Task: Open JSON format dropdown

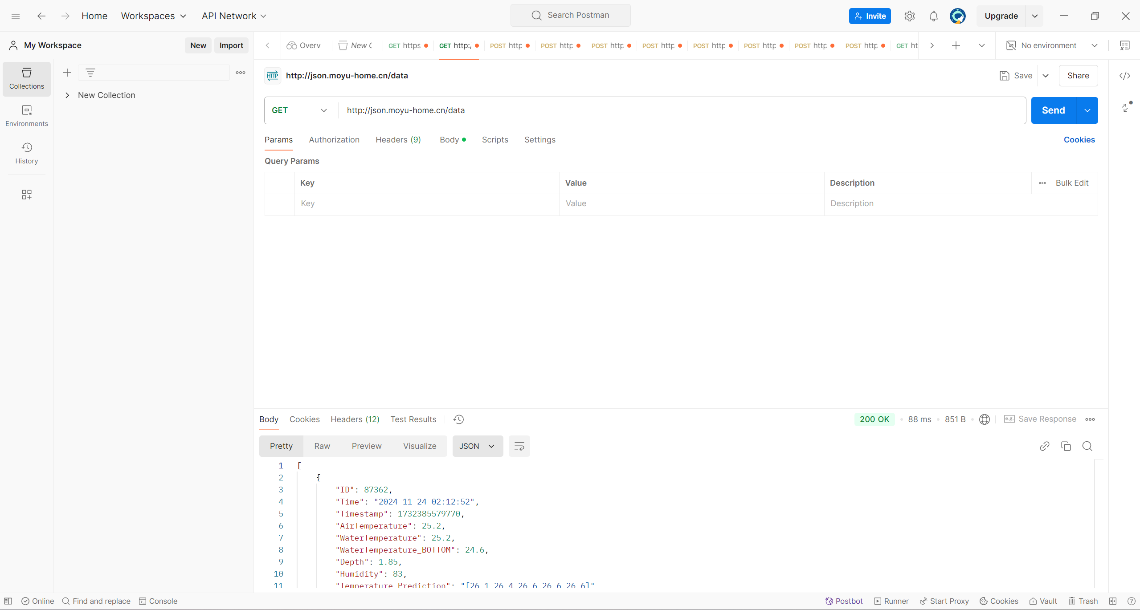Action: pyautogui.click(x=478, y=446)
